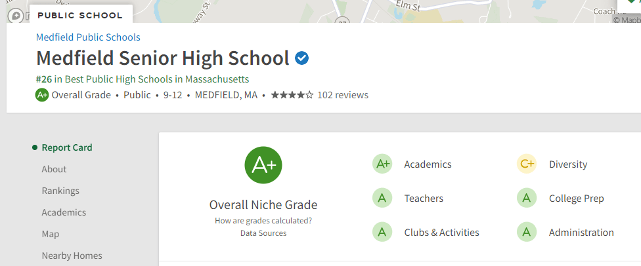
Task: Click the College Prep grade icon
Action: (x=527, y=199)
